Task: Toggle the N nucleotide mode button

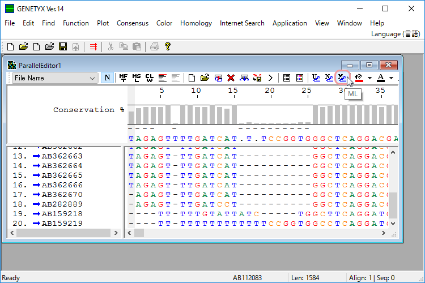Action: (107, 78)
